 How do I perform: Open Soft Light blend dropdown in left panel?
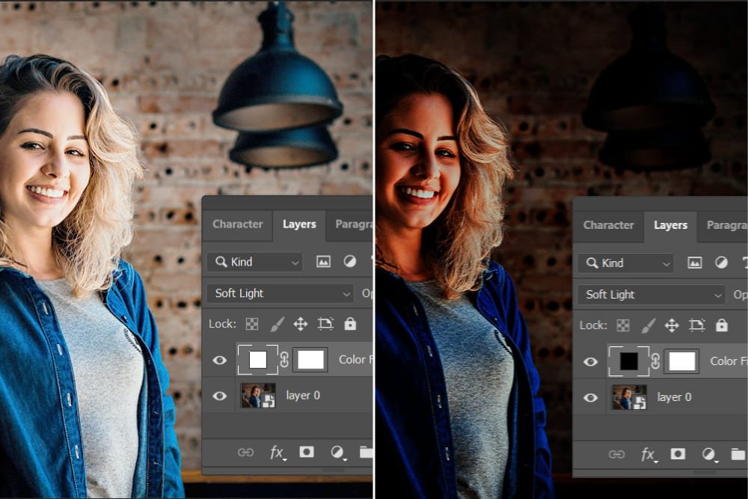click(x=280, y=293)
